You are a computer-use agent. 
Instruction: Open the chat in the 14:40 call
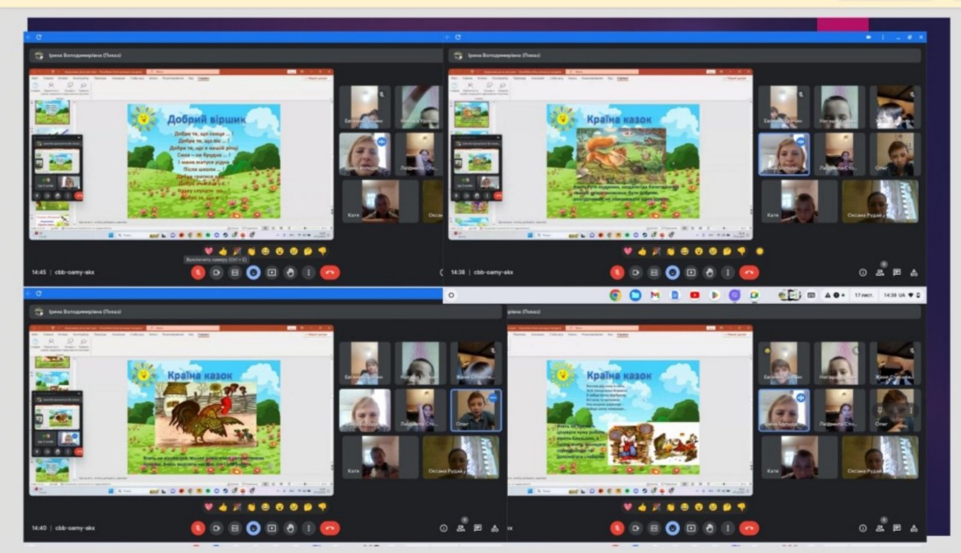[477, 528]
